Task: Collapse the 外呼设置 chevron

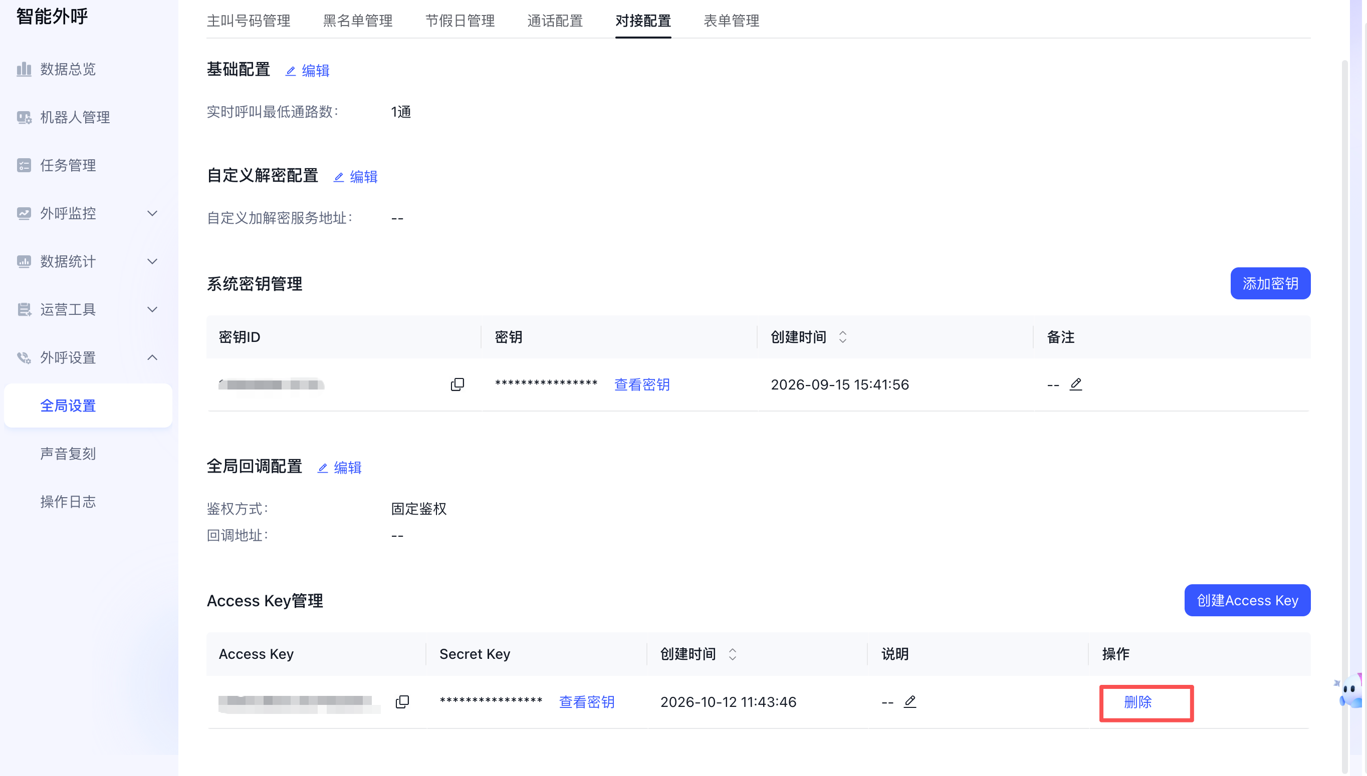Action: click(152, 357)
